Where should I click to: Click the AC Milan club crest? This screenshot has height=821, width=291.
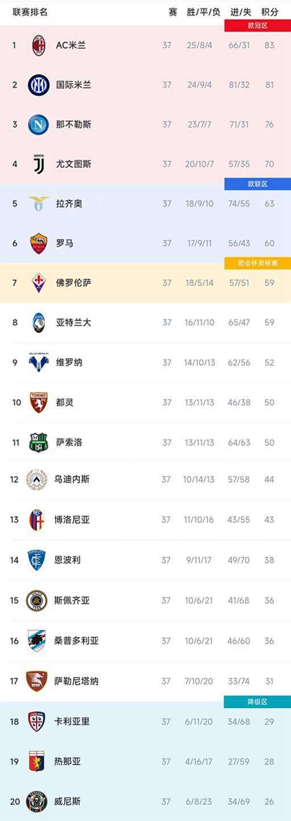click(x=39, y=45)
